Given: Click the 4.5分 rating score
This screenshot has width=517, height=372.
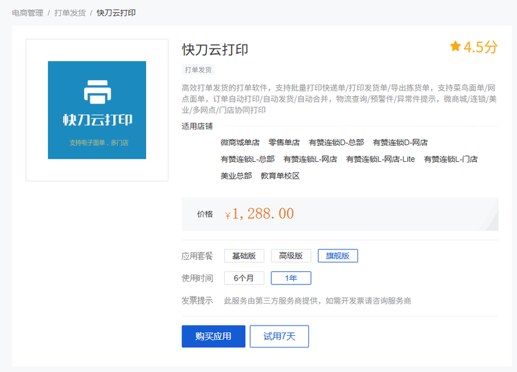Looking at the screenshot, I should click(x=480, y=47).
